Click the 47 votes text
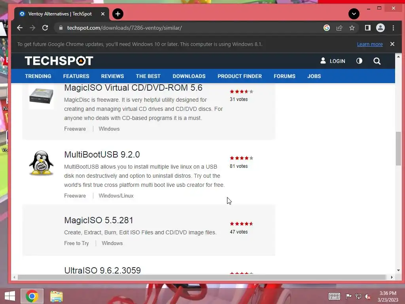The width and height of the screenshot is (405, 304). click(x=238, y=232)
